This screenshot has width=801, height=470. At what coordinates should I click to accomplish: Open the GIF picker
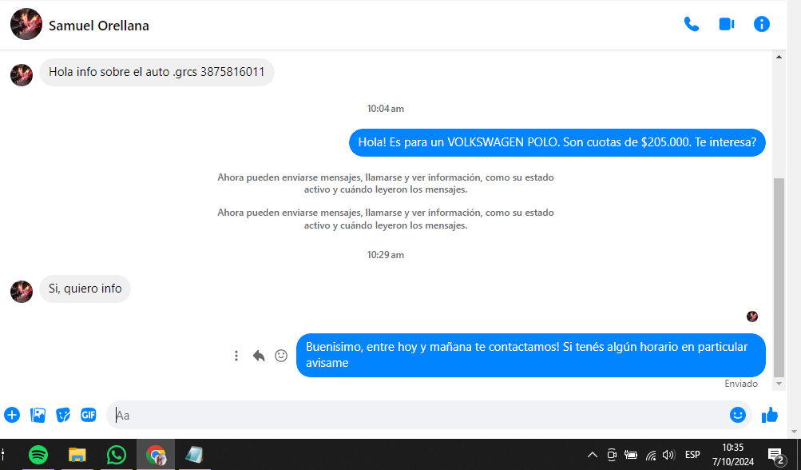[x=89, y=415]
